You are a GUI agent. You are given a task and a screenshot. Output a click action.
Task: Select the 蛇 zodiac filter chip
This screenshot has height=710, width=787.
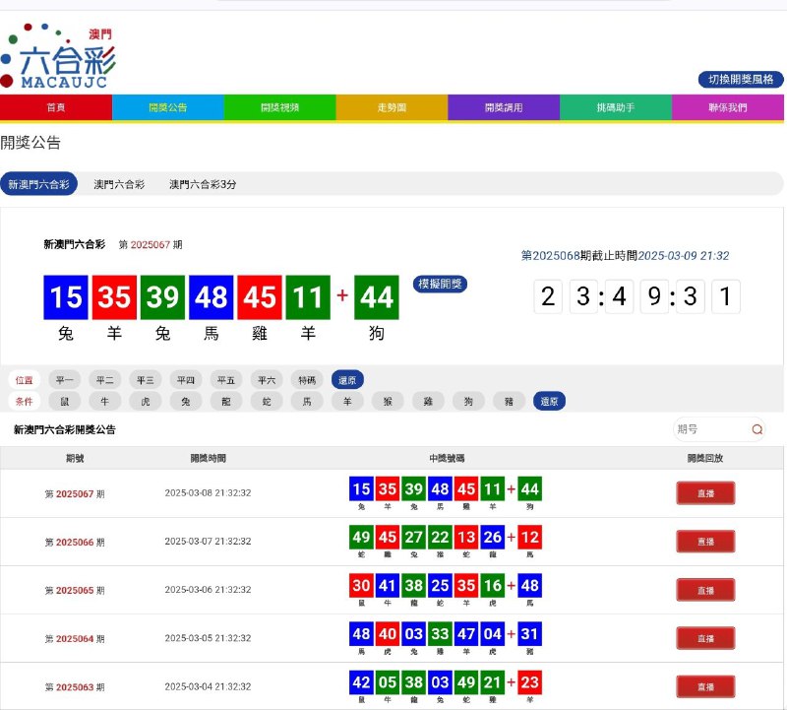click(x=267, y=401)
